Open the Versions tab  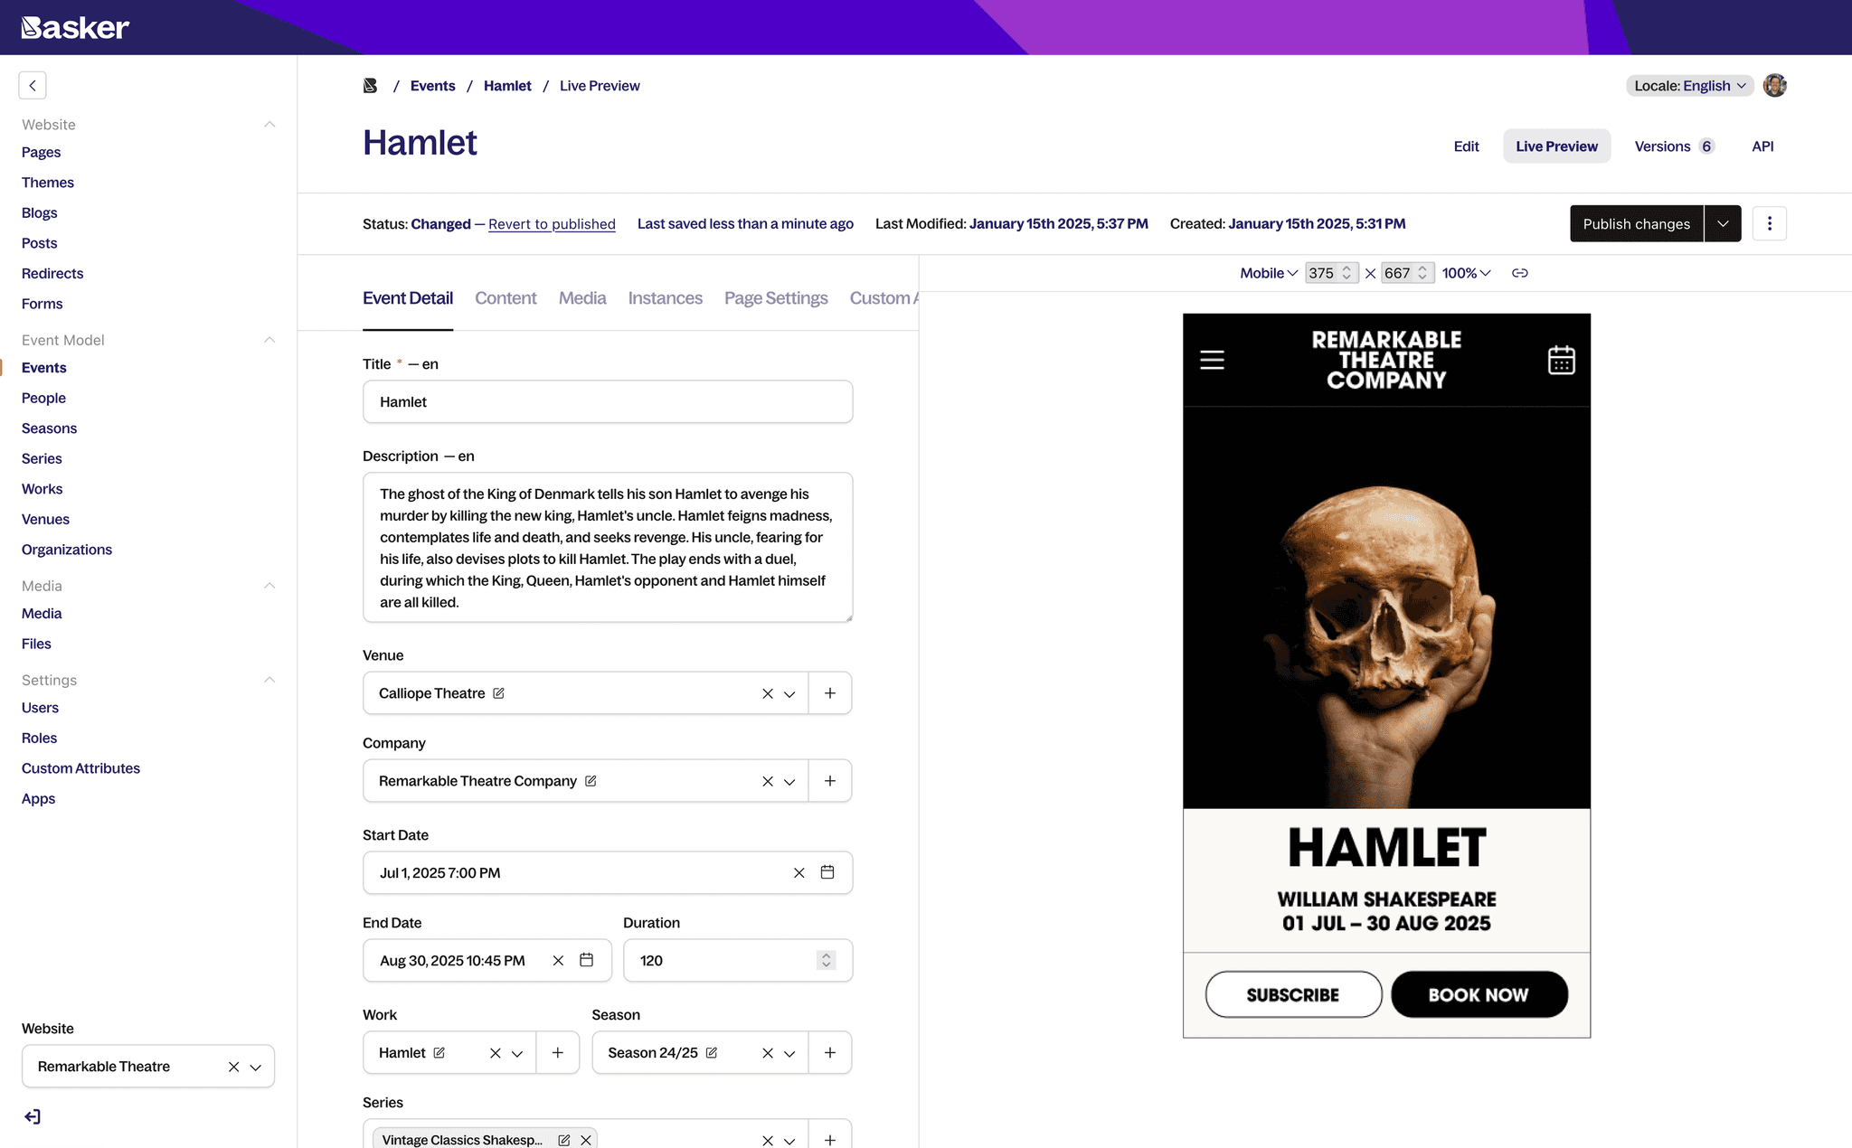coord(1674,146)
